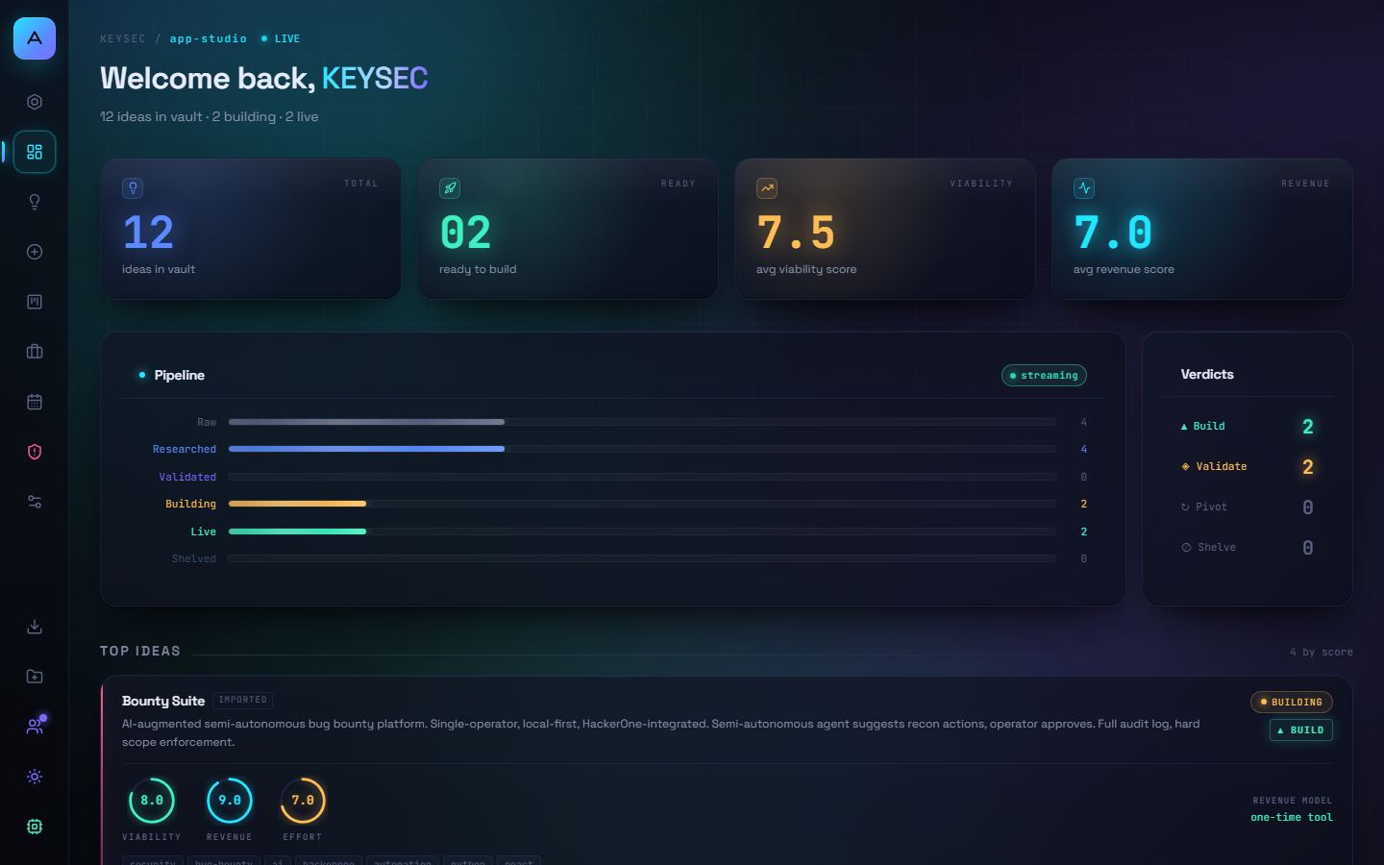The height and width of the screenshot is (865, 1384).
Task: Click the app-studio breadcrumb link
Action: point(209,39)
